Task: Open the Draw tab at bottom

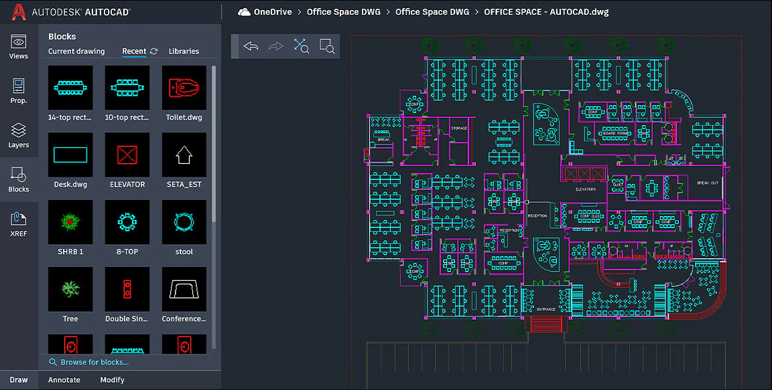Action: [x=19, y=380]
